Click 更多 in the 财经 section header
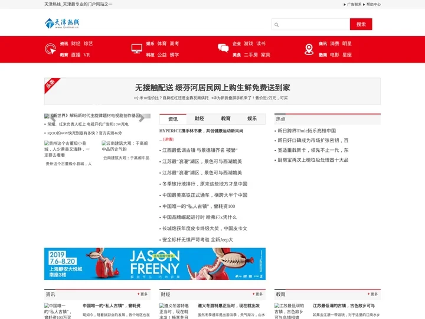This screenshot has width=425, height=319. click(x=257, y=294)
